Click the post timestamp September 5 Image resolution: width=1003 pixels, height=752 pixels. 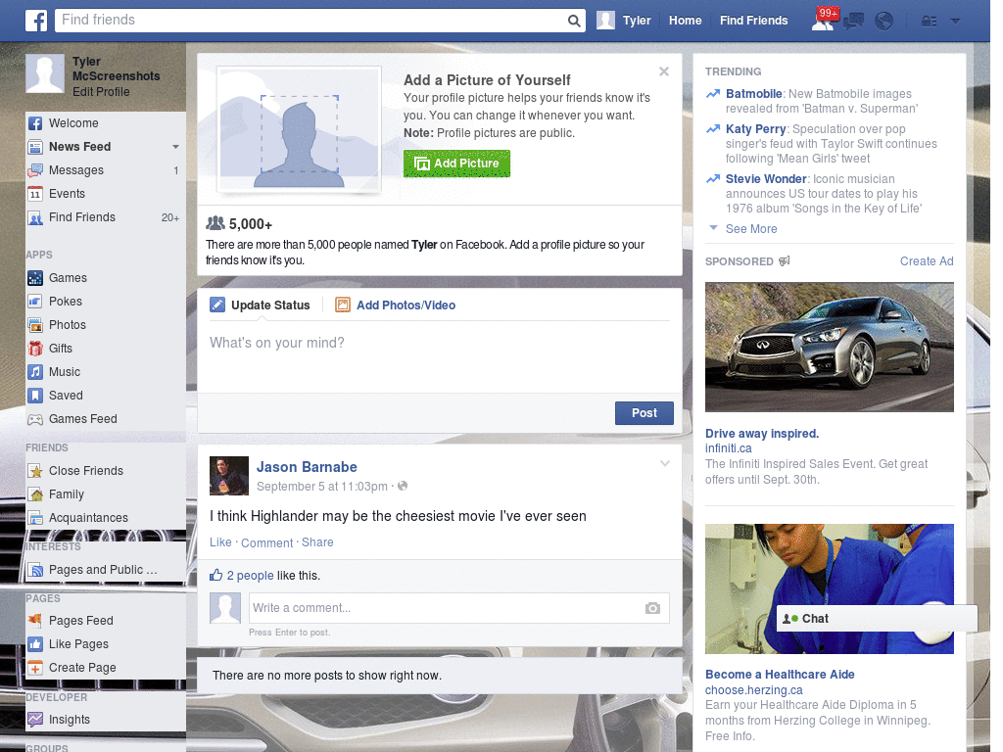point(321,487)
